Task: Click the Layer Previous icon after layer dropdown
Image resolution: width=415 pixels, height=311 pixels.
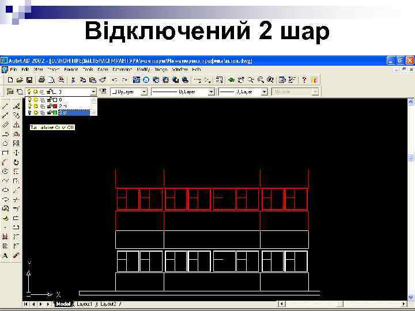Action: tap(103, 92)
